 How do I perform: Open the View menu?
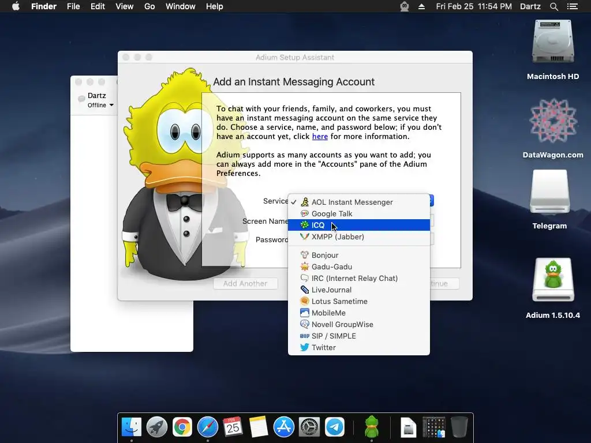(125, 6)
